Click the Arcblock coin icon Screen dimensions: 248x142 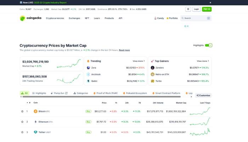(89, 74)
